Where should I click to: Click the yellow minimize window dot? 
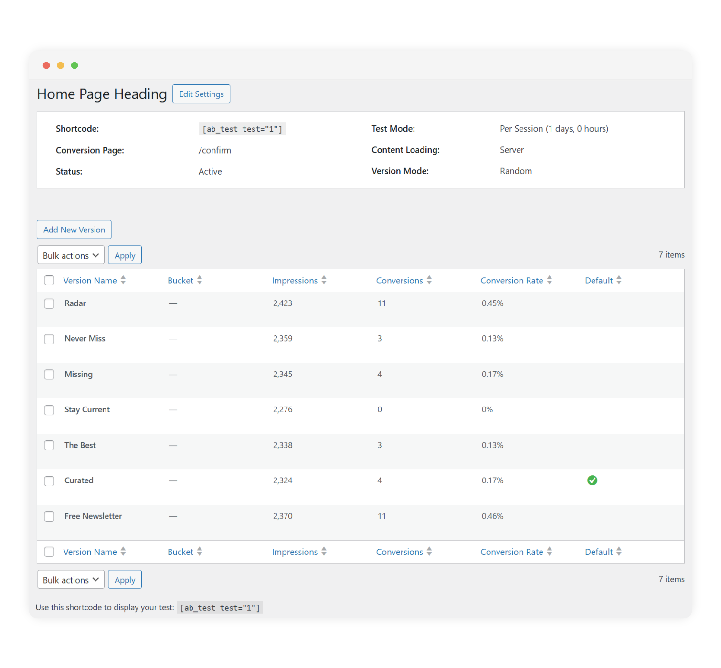pyautogui.click(x=61, y=65)
